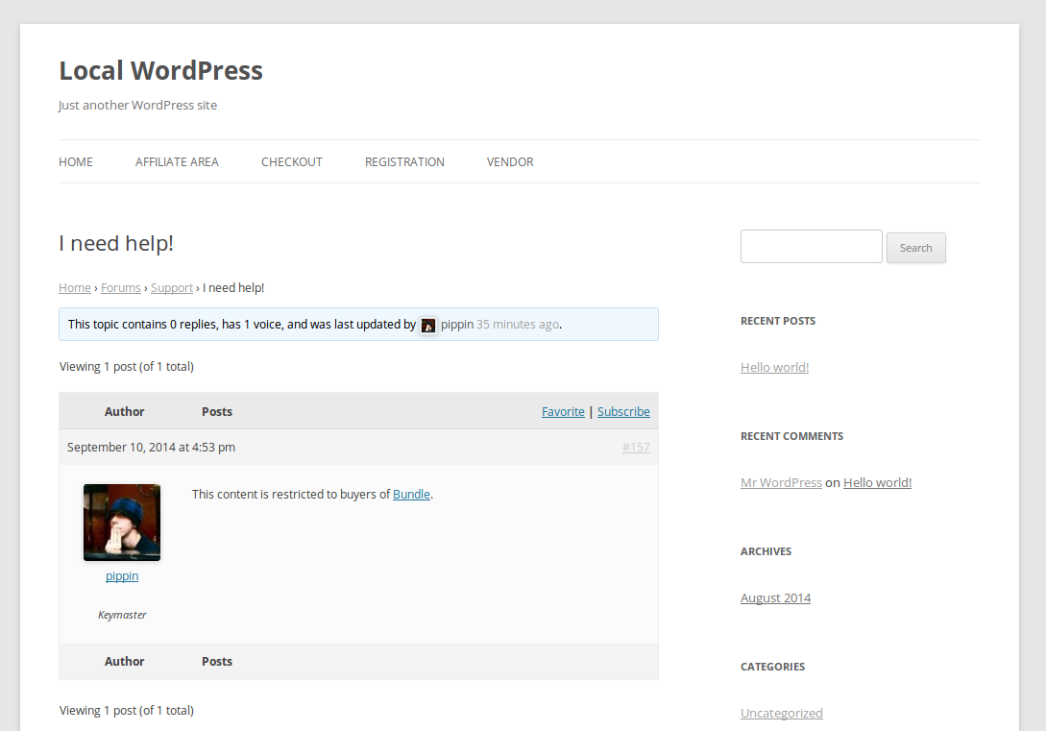
Task: Mark the topic as Favorite
Action: click(x=563, y=412)
